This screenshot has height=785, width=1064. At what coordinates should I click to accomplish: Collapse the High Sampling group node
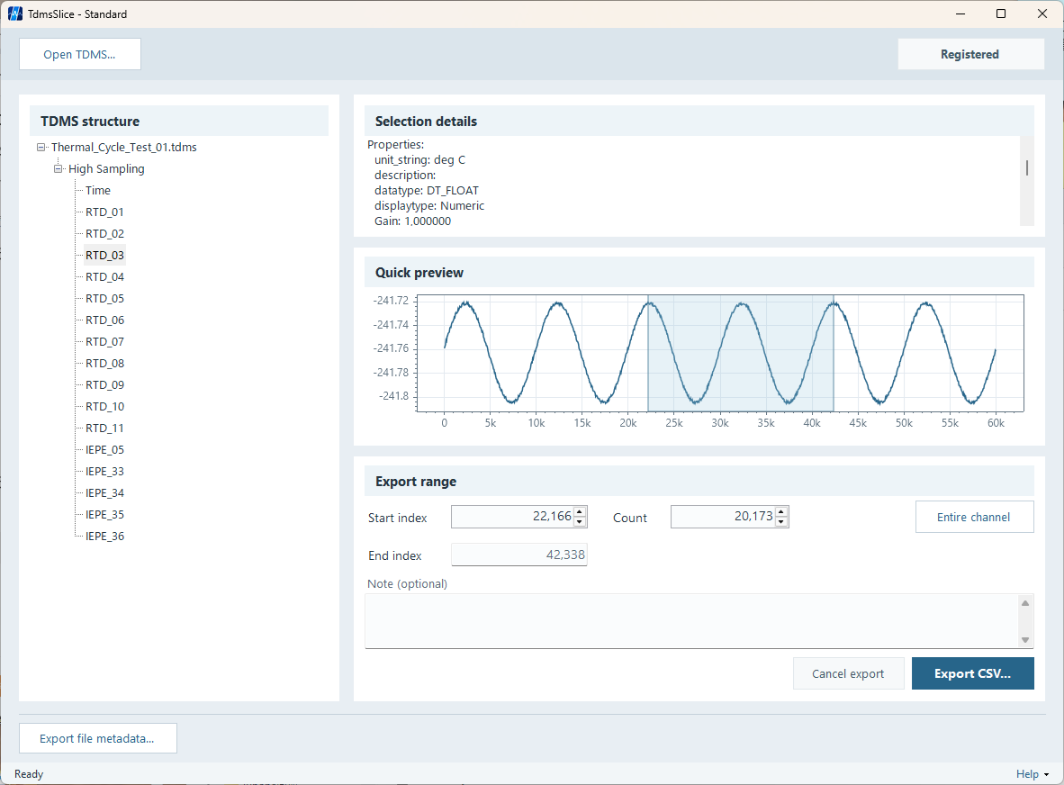pyautogui.click(x=59, y=169)
